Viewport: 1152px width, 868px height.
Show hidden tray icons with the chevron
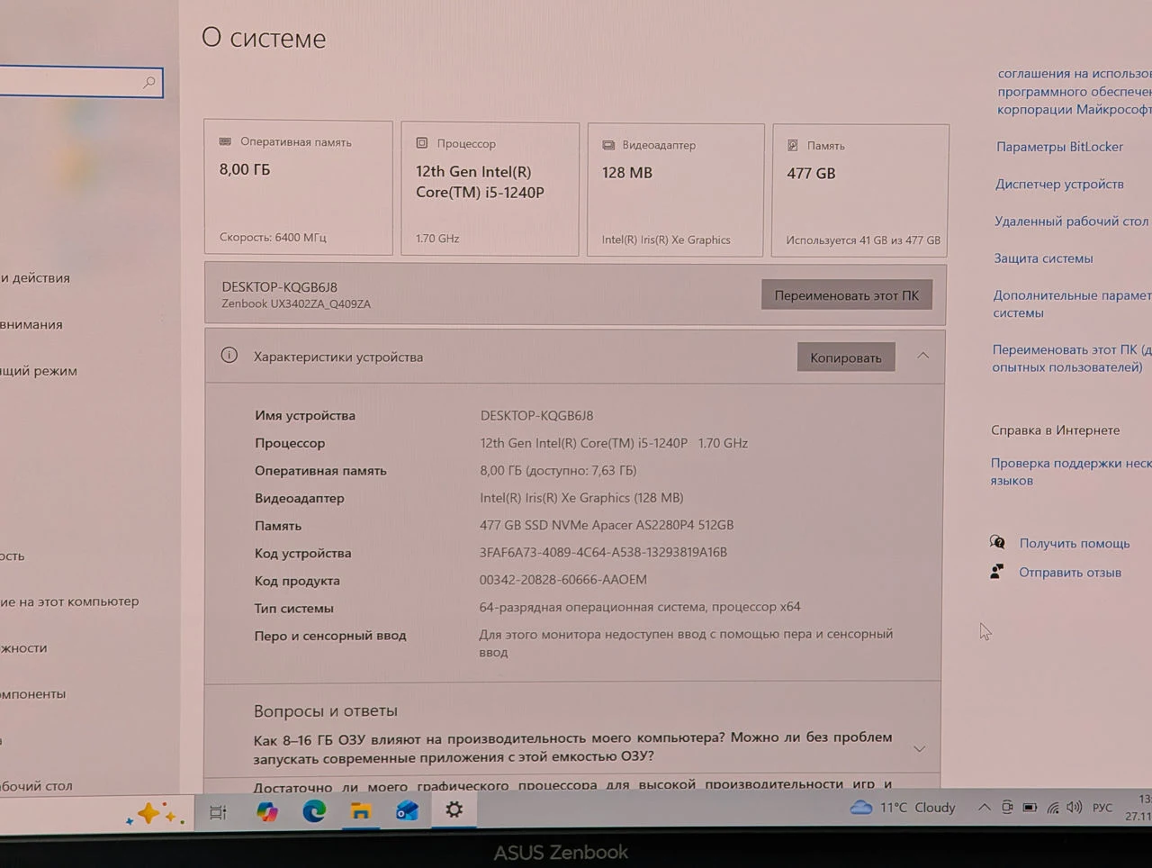pyautogui.click(x=985, y=808)
